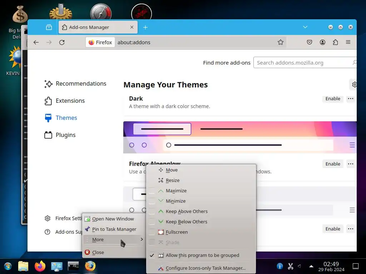The width and height of the screenshot is (366, 274).
Task: Select Move in the More submenu
Action: pos(201,170)
